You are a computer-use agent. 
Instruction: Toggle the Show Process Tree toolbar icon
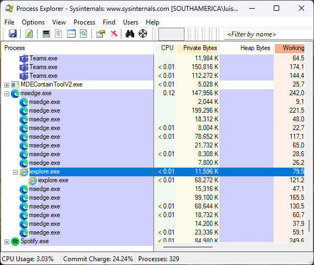tap(58, 34)
